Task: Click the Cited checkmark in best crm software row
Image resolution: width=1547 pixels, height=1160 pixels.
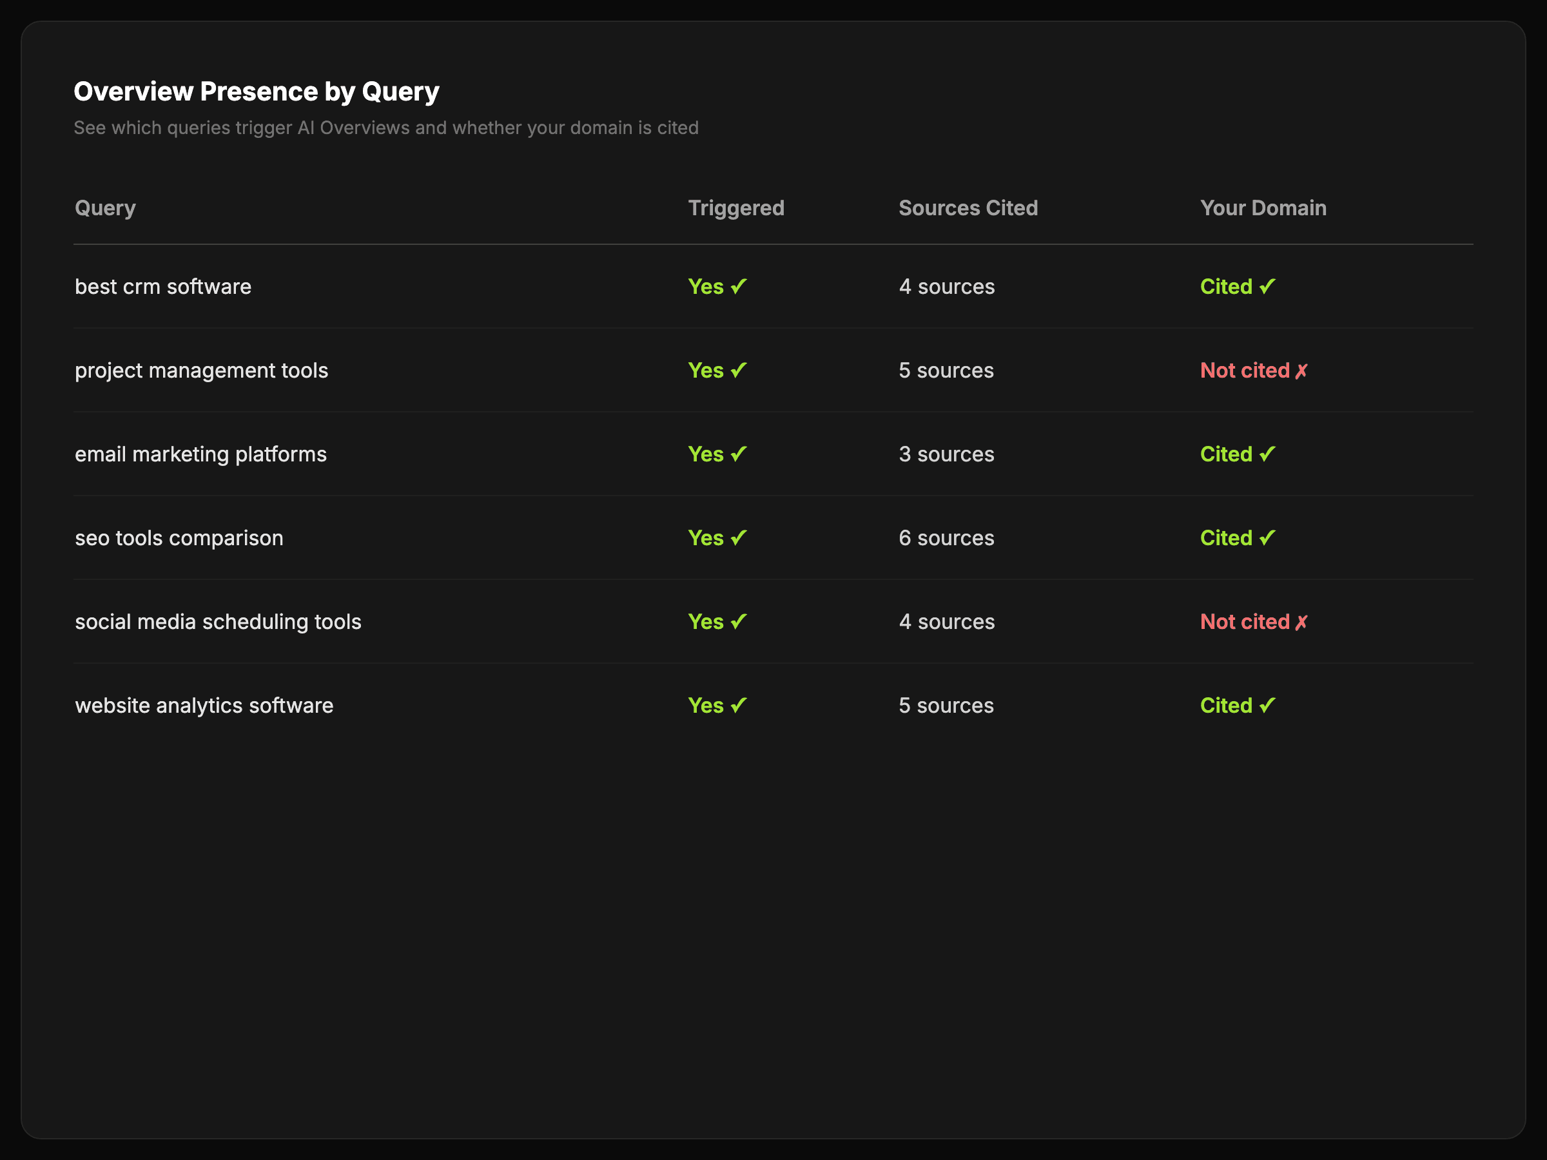Action: pos(1267,287)
